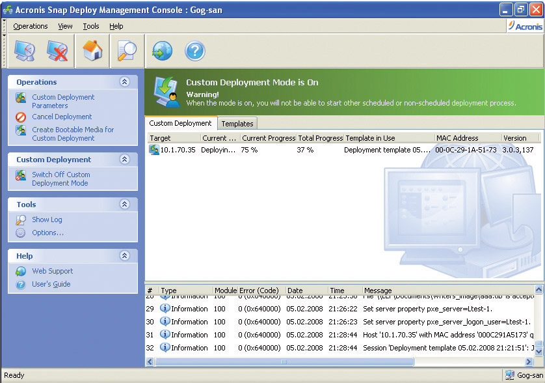The width and height of the screenshot is (545, 383).
Task: Open the log viewer document-magnifier toolbar icon
Action: [x=126, y=53]
